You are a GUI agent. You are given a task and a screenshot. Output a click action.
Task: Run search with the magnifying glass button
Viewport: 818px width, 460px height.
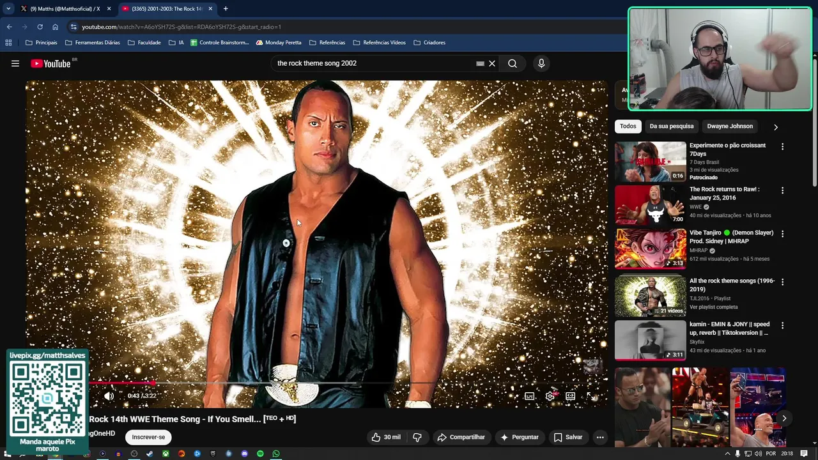[513, 63]
